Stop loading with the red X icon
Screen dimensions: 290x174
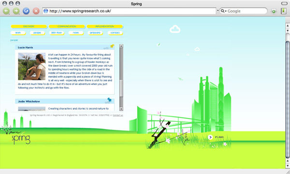(x=36, y=11)
